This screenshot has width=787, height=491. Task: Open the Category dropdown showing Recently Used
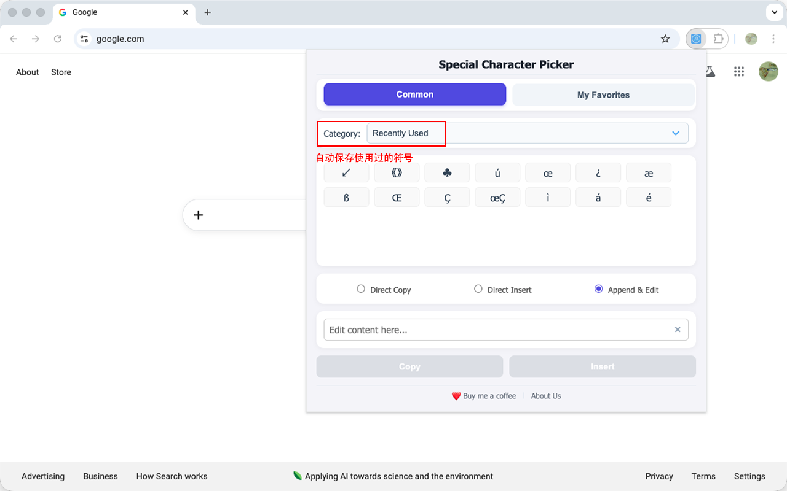527,133
